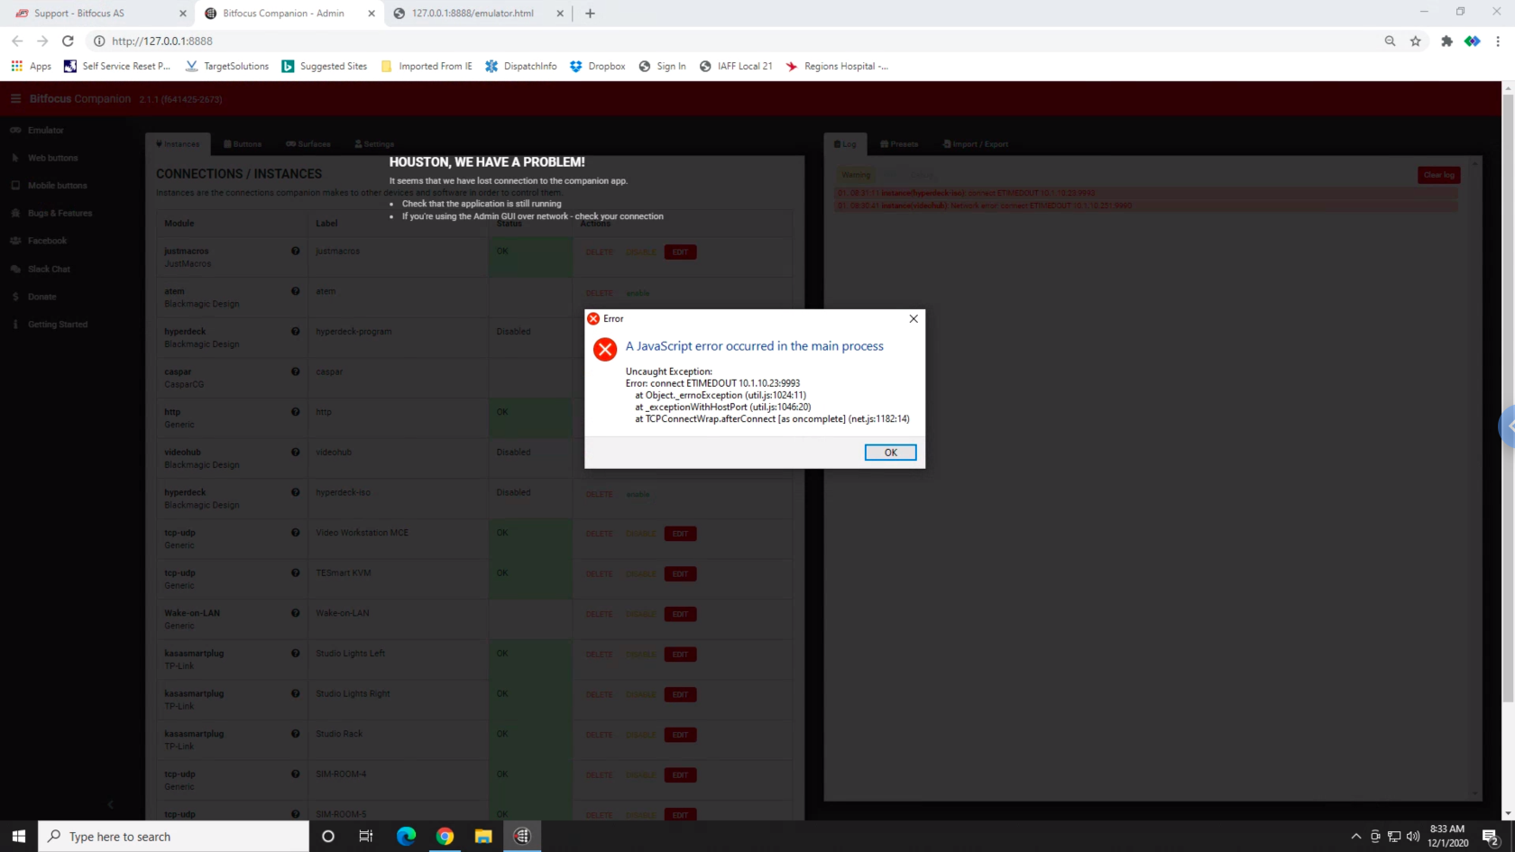This screenshot has width=1515, height=852.
Task: Collapse the sidebar with the chevron arrow
Action: (110, 804)
